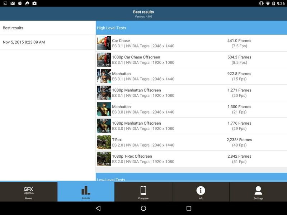Click the High-Level Tests section header
287x215 pixels.
tap(191, 28)
